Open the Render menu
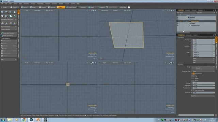 tap(61, 4)
